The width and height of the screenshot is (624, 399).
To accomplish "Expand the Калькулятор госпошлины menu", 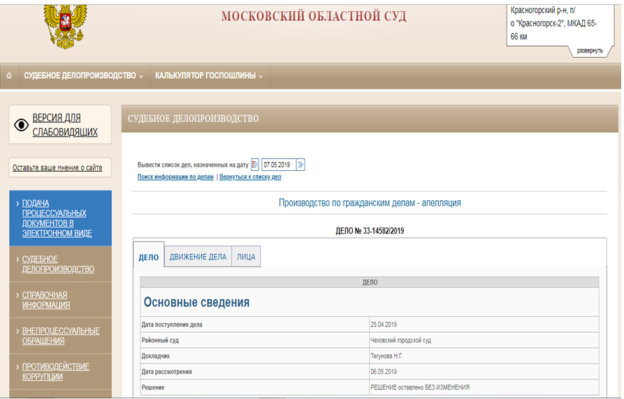I will point(209,75).
